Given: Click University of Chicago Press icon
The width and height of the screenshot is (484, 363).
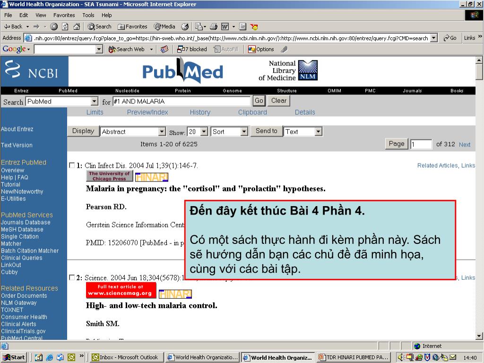Looking at the screenshot, I should 110,176.
